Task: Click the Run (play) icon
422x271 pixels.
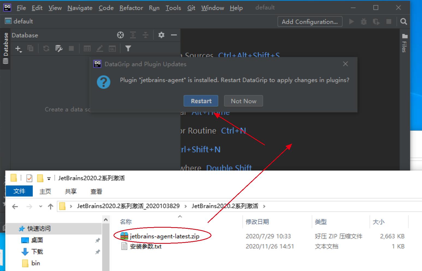Action: click(351, 22)
